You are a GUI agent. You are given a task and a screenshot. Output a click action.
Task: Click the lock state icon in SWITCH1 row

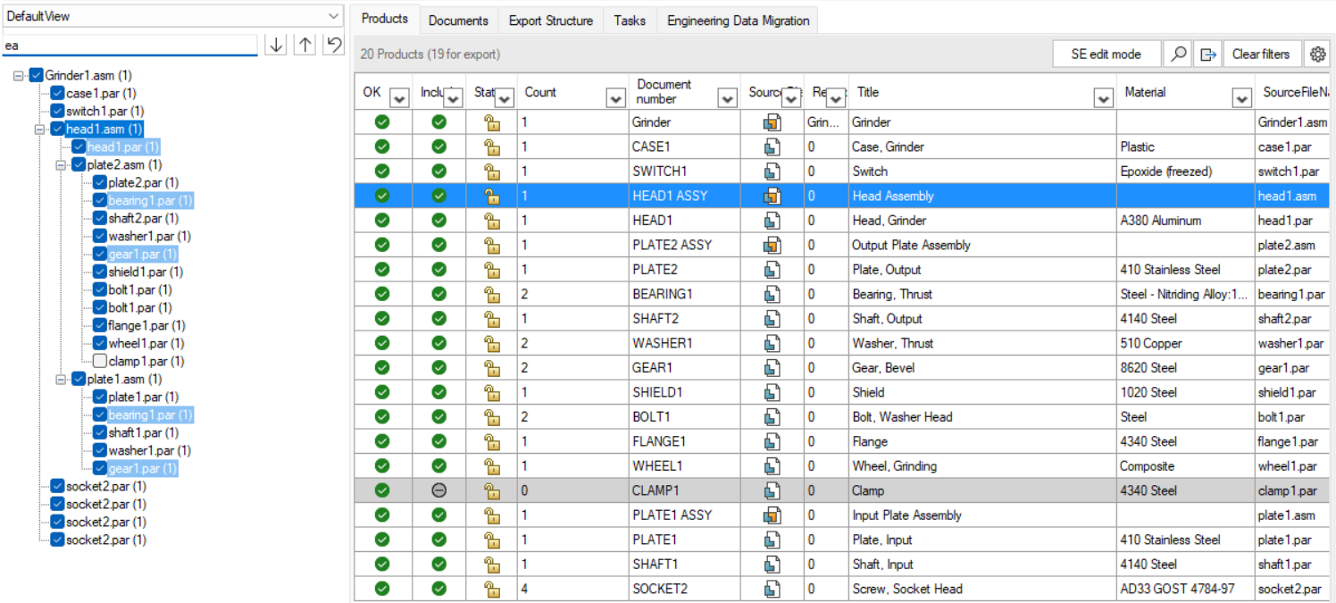[491, 172]
